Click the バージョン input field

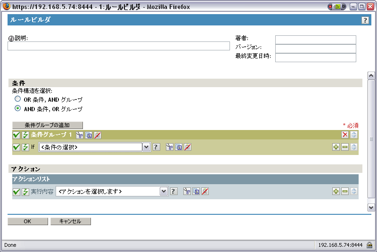pos(315,49)
